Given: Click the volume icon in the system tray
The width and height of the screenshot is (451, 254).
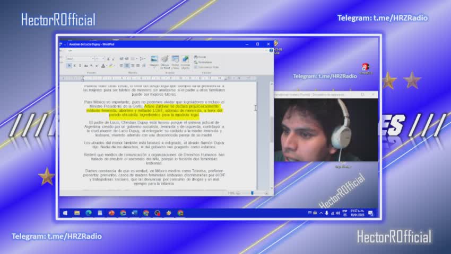Looking at the screenshot, I should (338, 213).
